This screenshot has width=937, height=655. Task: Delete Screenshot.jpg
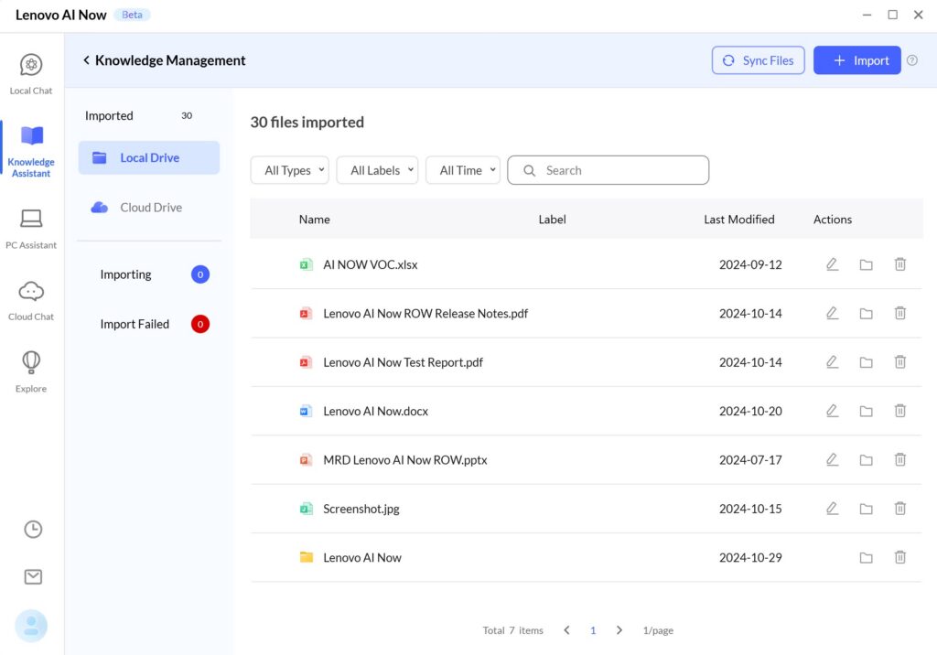[x=900, y=509]
